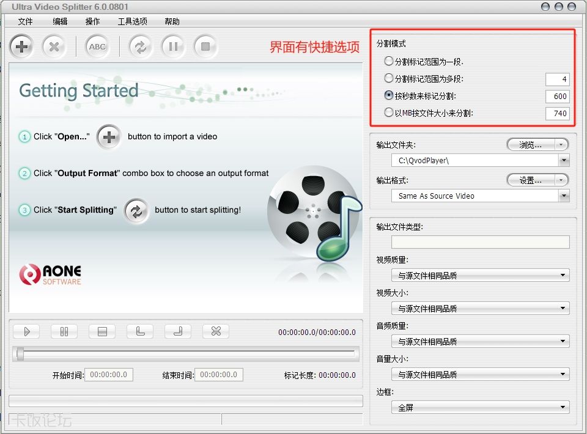Click the 结束时间 time field

tap(219, 375)
